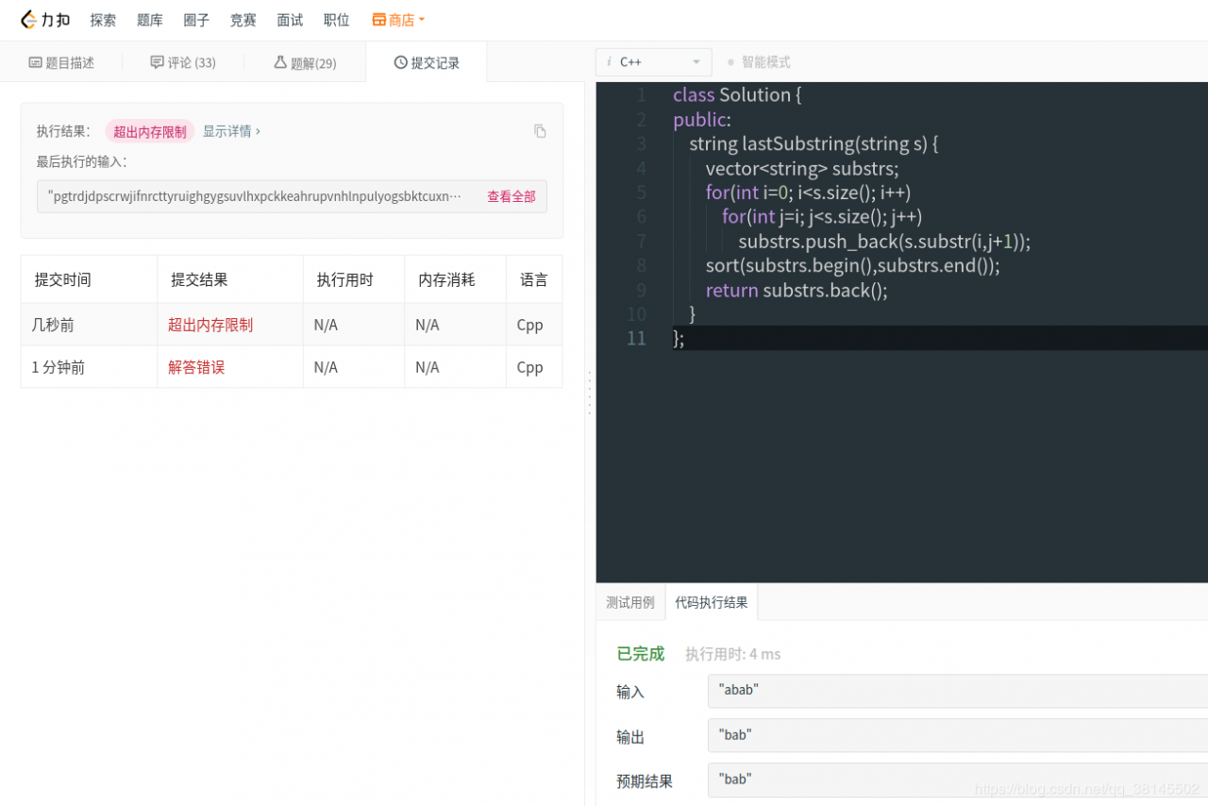The width and height of the screenshot is (1208, 806).
Task: Click the 预期结果 field showing "bab"
Action: (x=957, y=780)
